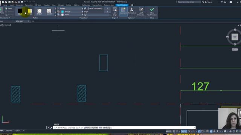
Task: Click the Help question mark icon
Action: point(231,2)
